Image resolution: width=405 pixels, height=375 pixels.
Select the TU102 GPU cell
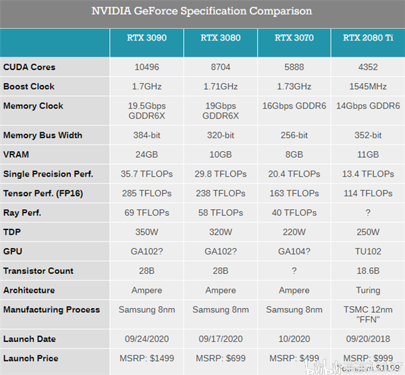point(368,252)
